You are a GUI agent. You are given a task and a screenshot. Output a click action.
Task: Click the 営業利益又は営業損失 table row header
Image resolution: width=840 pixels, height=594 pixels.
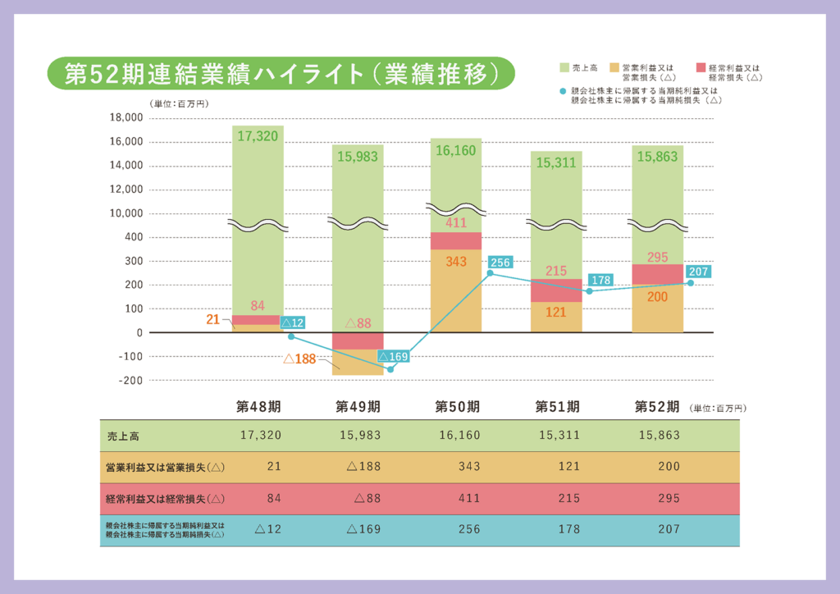165,467
